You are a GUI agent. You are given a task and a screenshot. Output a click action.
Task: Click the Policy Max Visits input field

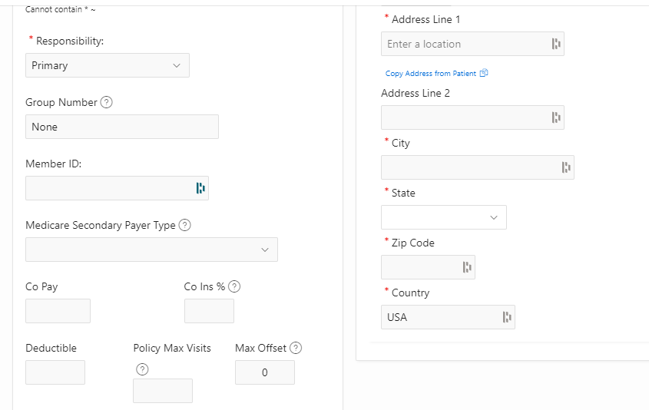point(163,390)
